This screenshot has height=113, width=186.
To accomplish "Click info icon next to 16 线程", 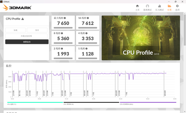I will [x=88, y=18].
